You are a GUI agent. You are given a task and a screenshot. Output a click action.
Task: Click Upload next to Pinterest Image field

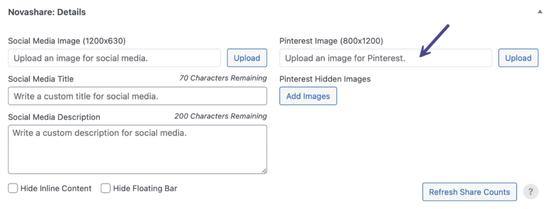(518, 58)
